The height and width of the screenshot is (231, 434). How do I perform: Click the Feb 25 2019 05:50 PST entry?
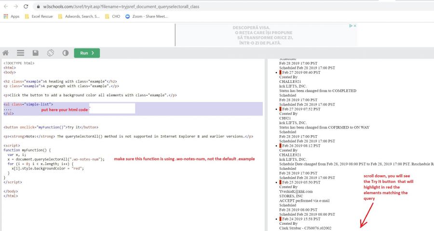pyautogui.click(x=301, y=182)
